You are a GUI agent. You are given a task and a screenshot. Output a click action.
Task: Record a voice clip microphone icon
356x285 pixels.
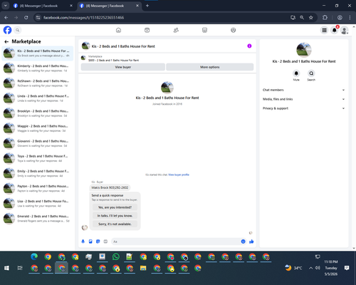(x=83, y=242)
